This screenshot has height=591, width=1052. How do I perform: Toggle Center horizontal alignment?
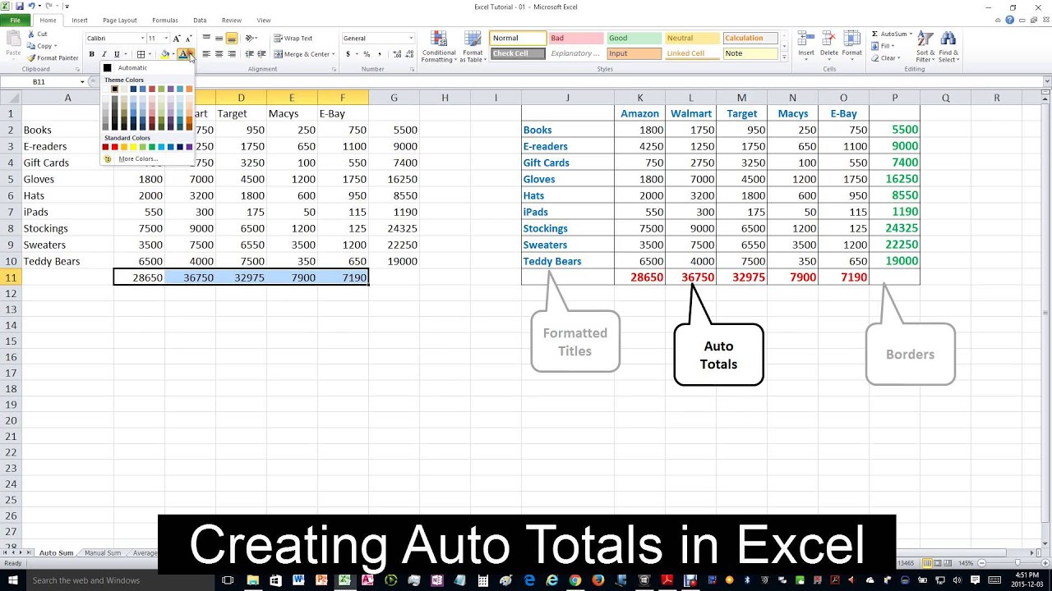click(219, 54)
